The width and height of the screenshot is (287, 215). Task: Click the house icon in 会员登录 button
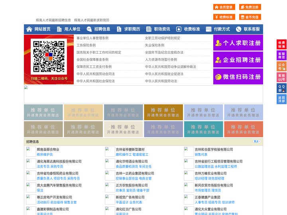pyautogui.click(x=217, y=7)
